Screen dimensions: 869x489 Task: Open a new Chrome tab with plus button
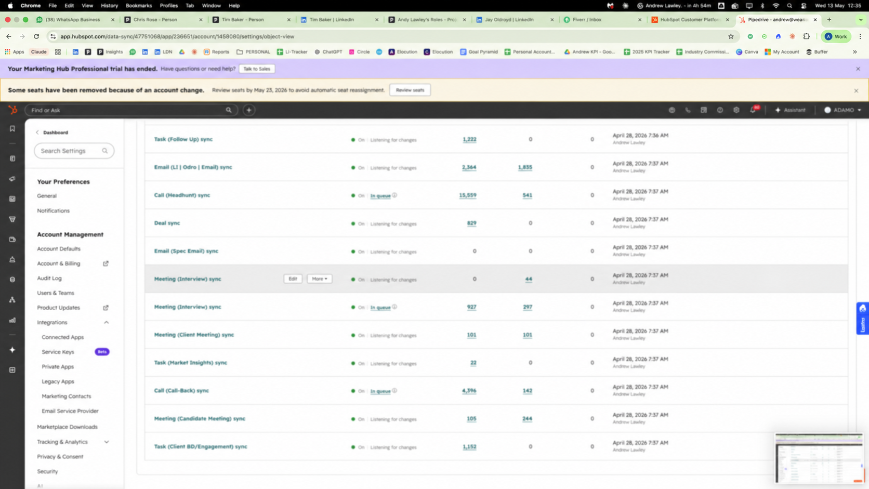point(829,20)
